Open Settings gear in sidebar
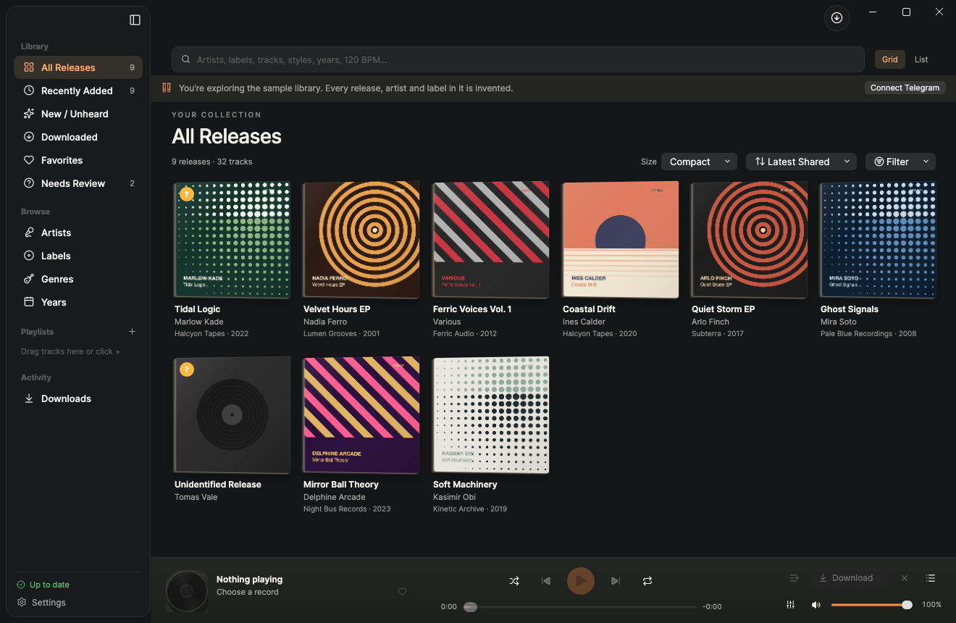Image resolution: width=956 pixels, height=623 pixels. (x=22, y=603)
